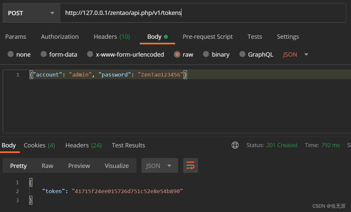
Task: Open the POST method dropdown
Action: [31, 13]
